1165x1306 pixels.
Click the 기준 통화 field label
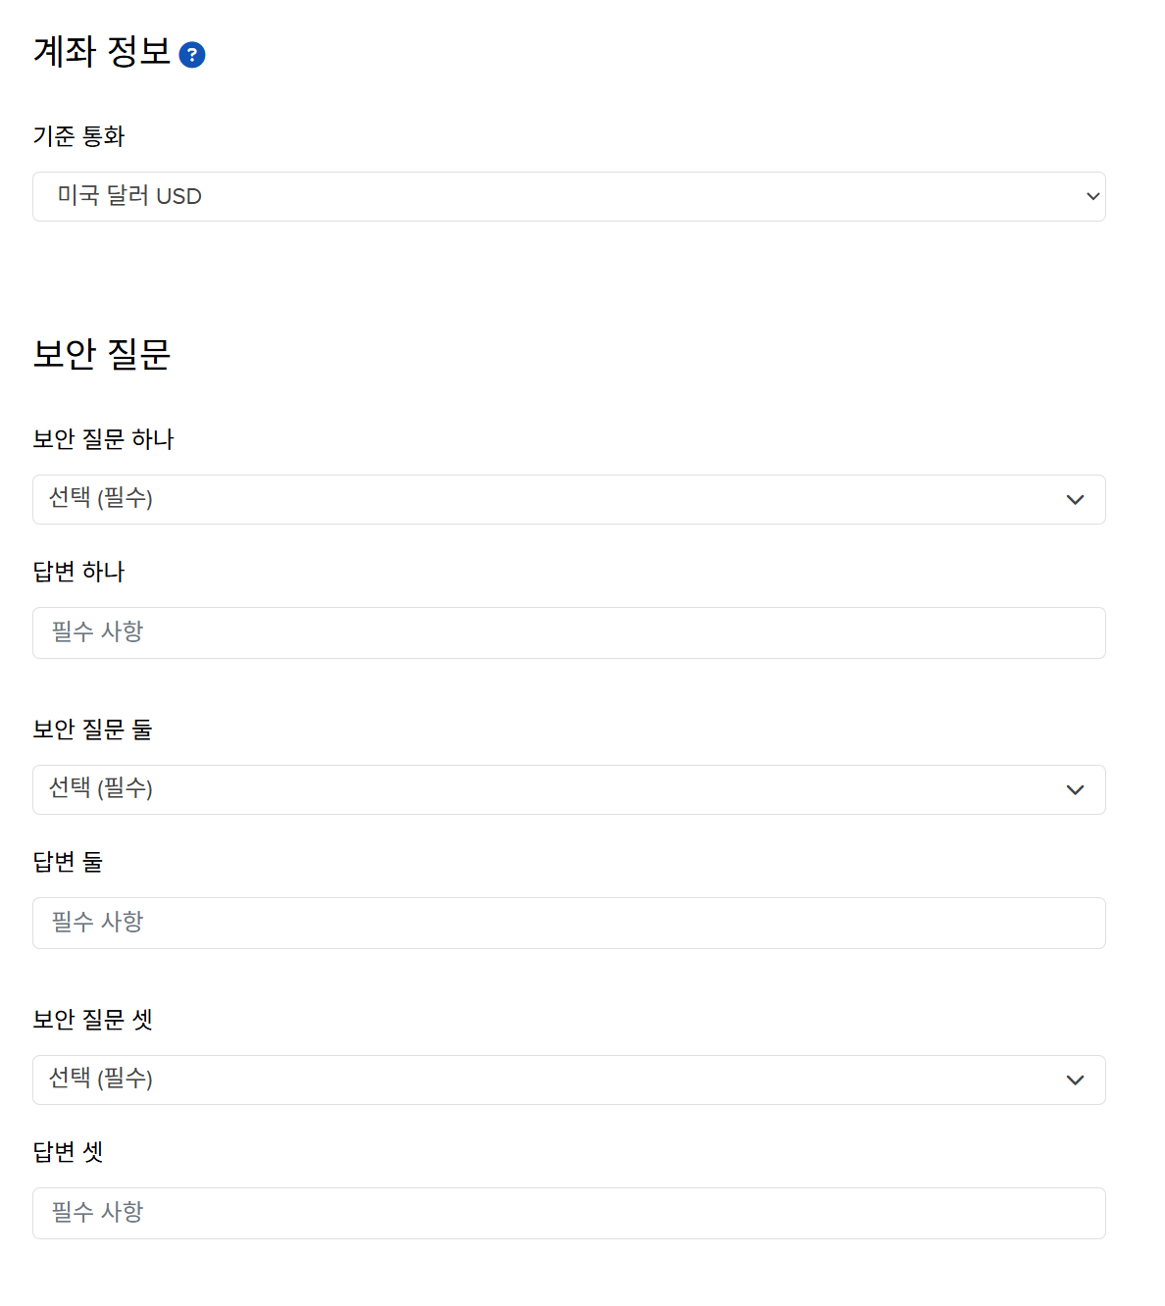pyautogui.click(x=79, y=136)
